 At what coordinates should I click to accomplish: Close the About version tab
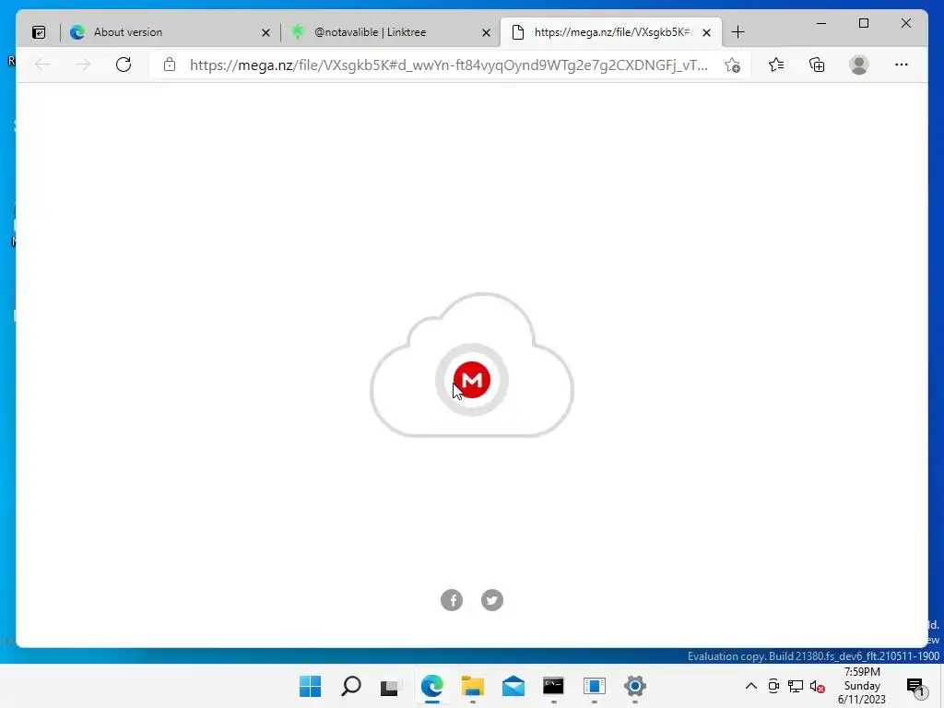pos(265,32)
